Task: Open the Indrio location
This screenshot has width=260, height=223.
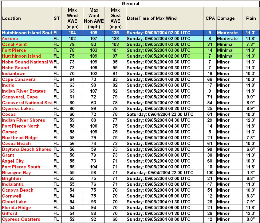Action: [8, 85]
